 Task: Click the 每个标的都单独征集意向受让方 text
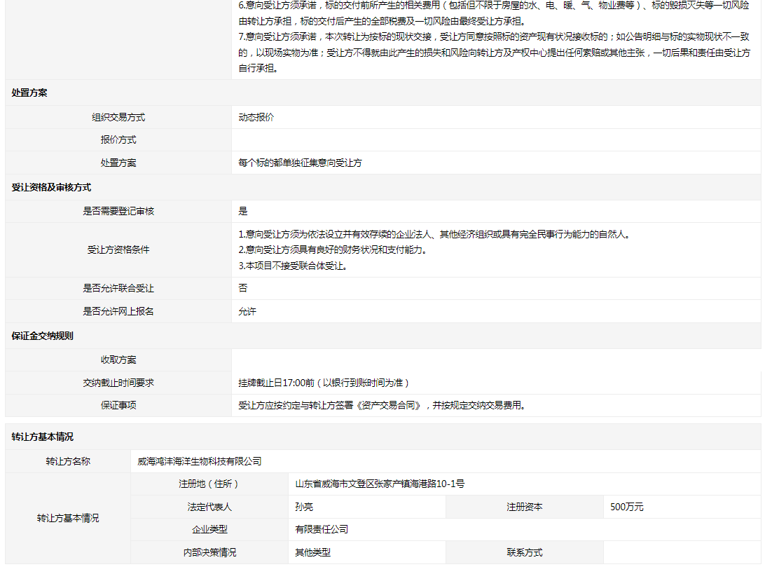click(300, 163)
